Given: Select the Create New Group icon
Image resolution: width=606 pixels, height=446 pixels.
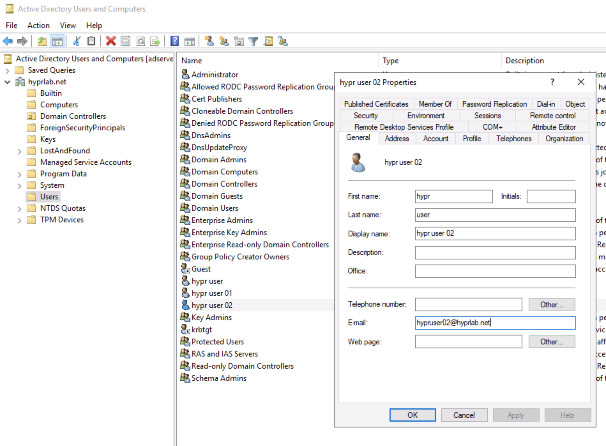Looking at the screenshot, I should [224, 42].
